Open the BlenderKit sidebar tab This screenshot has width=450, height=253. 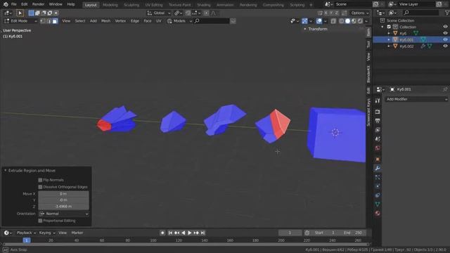click(x=368, y=74)
